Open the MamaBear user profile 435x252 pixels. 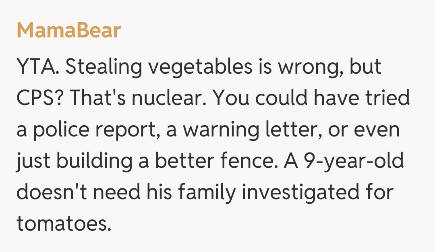(x=68, y=31)
